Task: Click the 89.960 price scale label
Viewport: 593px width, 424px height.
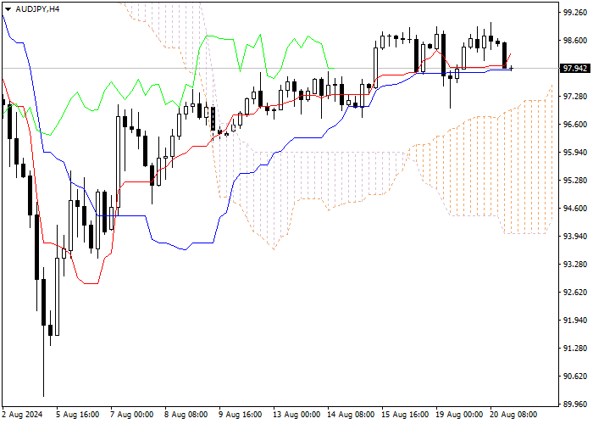Action: point(575,404)
